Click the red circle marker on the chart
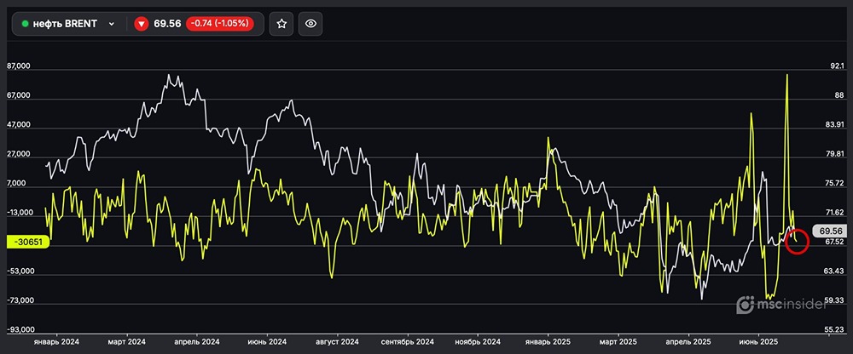The image size is (853, 354). coord(796,241)
